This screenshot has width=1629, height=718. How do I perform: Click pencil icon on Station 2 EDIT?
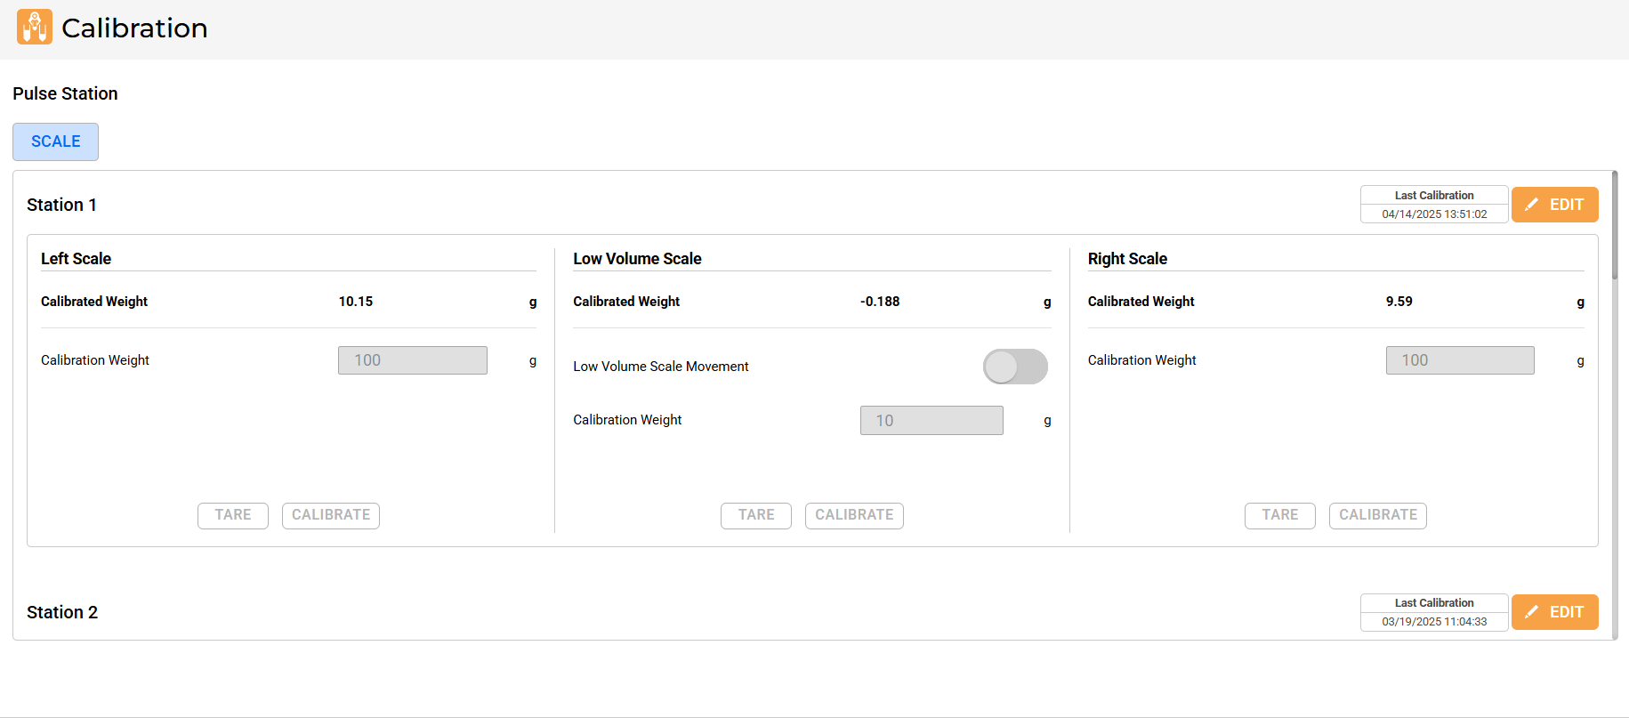pos(1531,612)
